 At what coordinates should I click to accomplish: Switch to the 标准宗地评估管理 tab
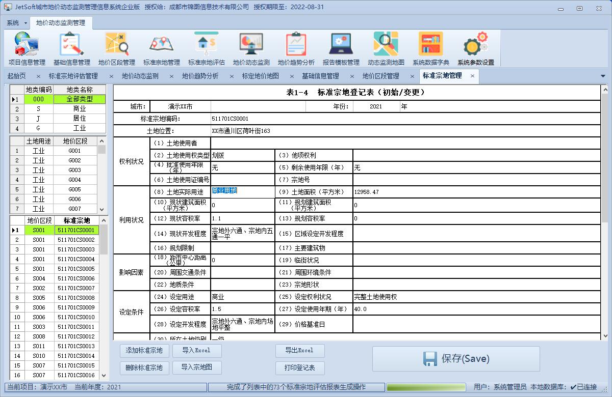click(73, 76)
